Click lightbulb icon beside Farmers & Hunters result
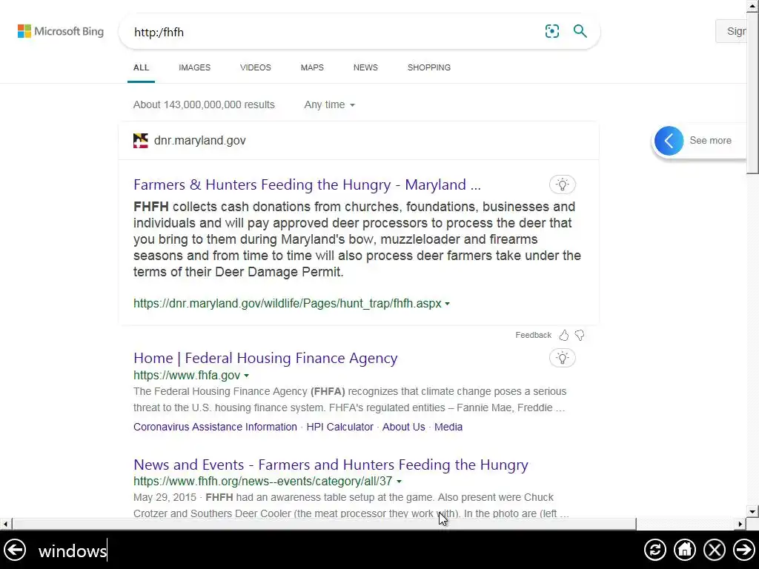 [562, 184]
